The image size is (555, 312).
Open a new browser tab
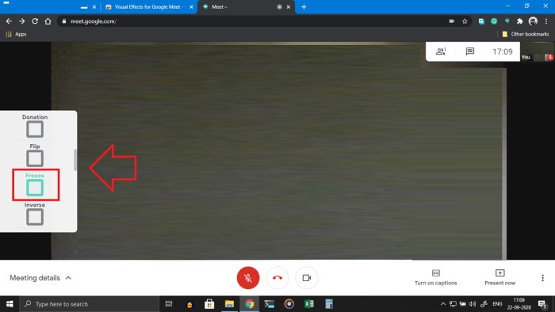[x=304, y=6]
